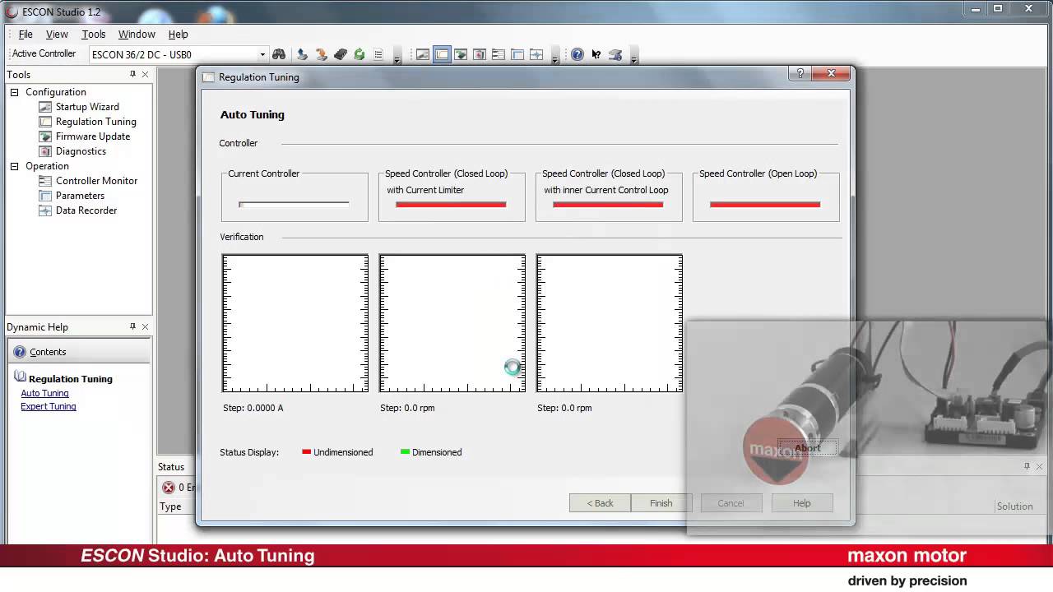Screen dimensions: 1053x592
Task: Click the Regulation Tuning dialog question mark button
Action: pyautogui.click(x=800, y=73)
